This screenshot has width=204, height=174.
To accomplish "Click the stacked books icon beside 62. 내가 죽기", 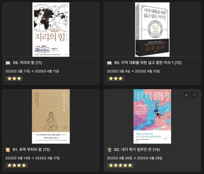I will (109, 150).
